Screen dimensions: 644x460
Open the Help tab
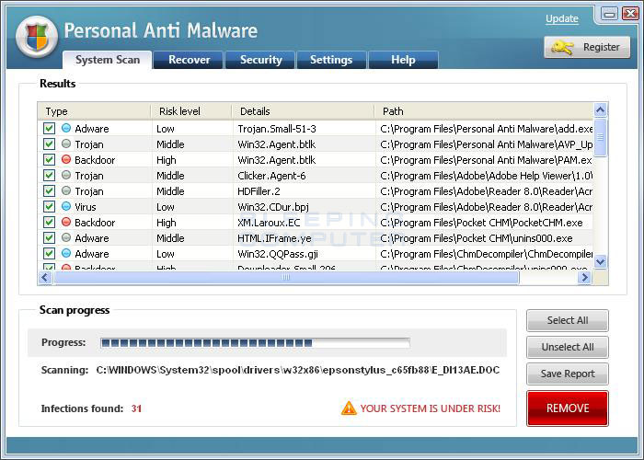click(x=403, y=60)
